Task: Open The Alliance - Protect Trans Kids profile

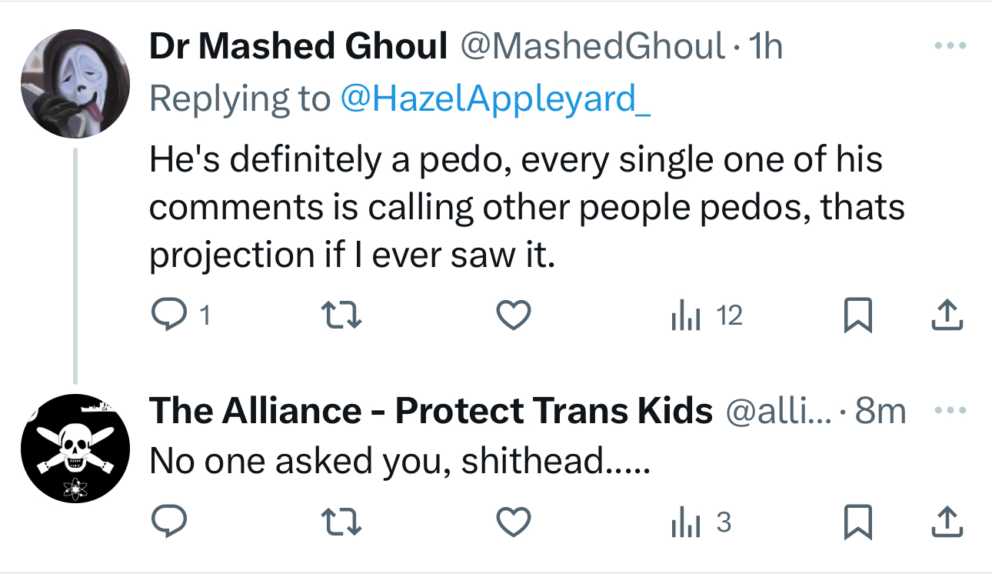Action: pos(431,412)
